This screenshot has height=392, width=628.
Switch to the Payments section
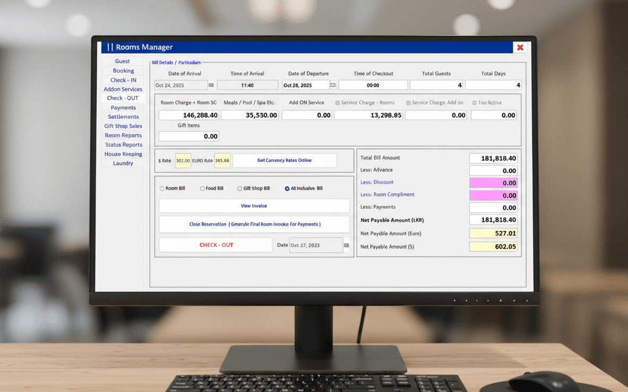coord(123,107)
